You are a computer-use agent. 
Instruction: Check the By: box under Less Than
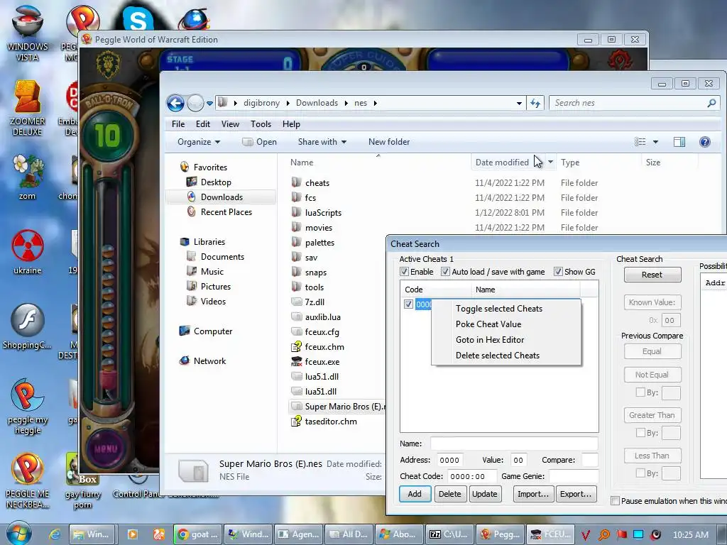pyautogui.click(x=640, y=473)
